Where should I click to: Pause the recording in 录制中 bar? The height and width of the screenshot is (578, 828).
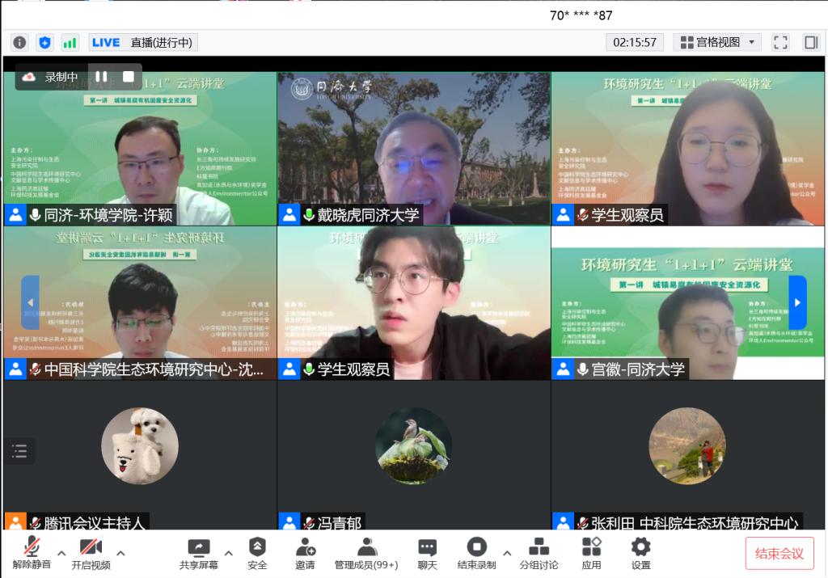(x=101, y=77)
